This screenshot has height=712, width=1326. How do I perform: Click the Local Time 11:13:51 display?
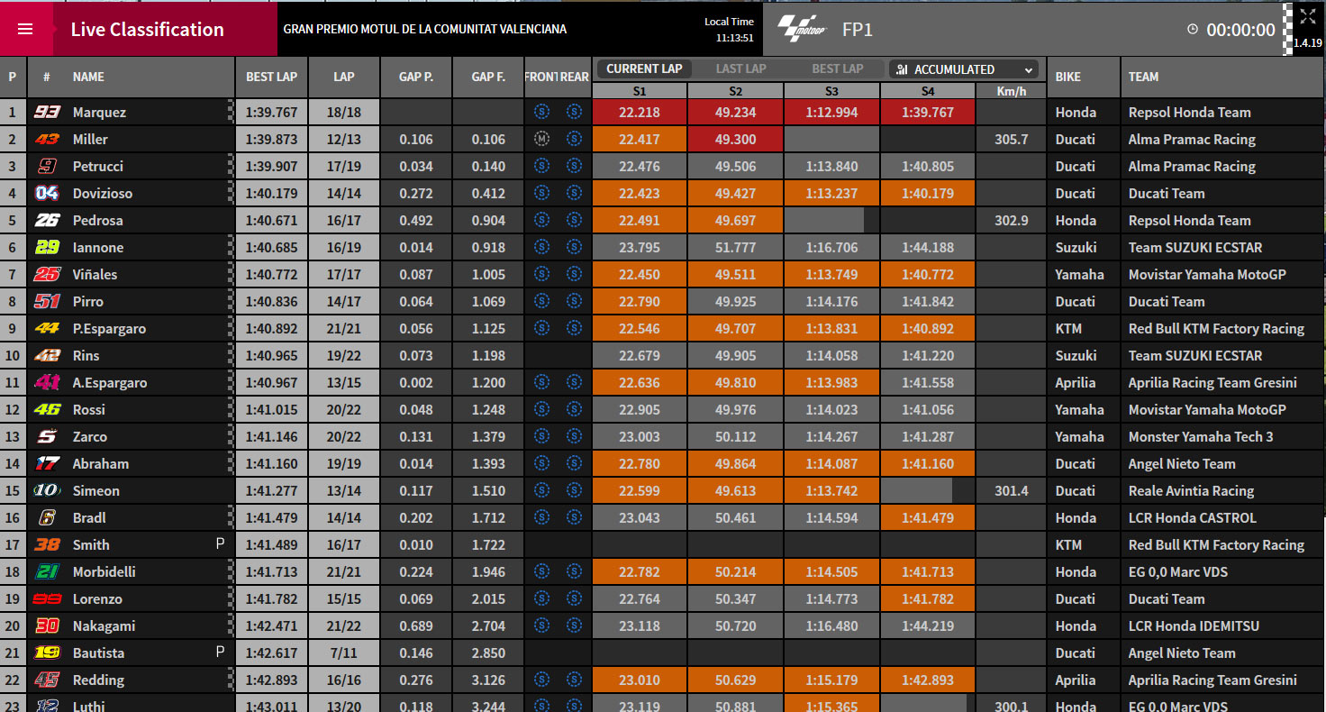click(729, 30)
